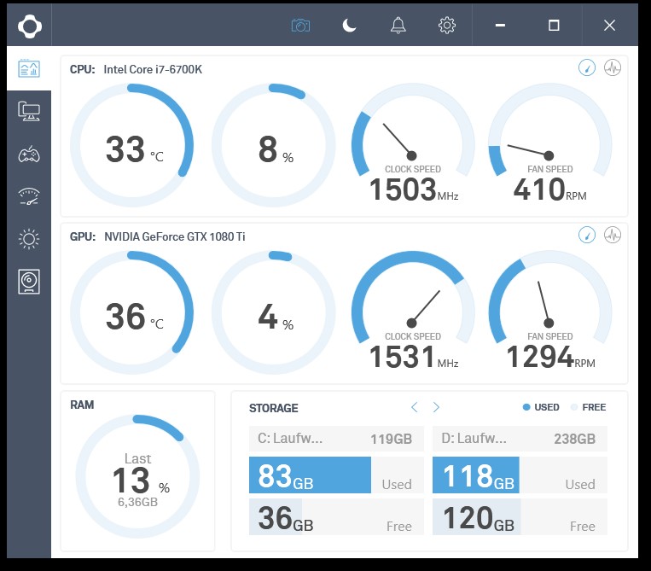651x571 pixels.
Task: Click the NZXT CAM logo icon
Action: 30,26
